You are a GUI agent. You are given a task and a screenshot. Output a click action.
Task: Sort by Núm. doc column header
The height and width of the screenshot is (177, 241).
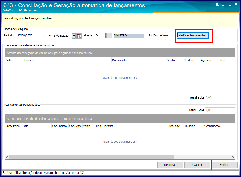click(175, 126)
